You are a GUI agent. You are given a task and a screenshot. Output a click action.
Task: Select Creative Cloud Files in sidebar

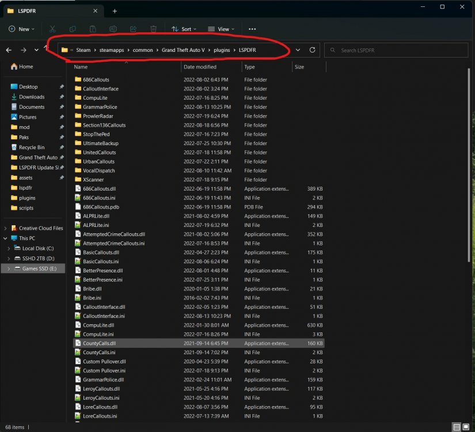coord(37,228)
